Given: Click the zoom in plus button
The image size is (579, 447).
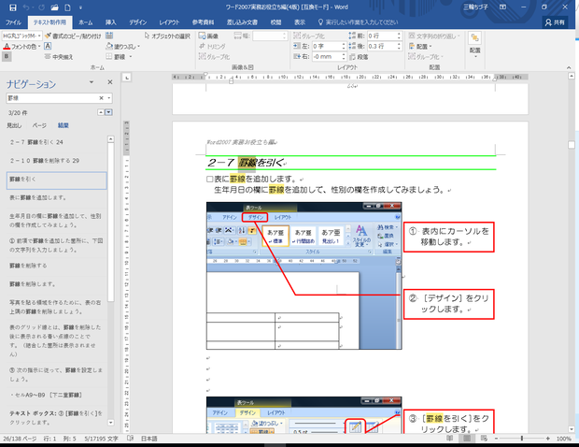Looking at the screenshot, I should pyautogui.click(x=547, y=439).
